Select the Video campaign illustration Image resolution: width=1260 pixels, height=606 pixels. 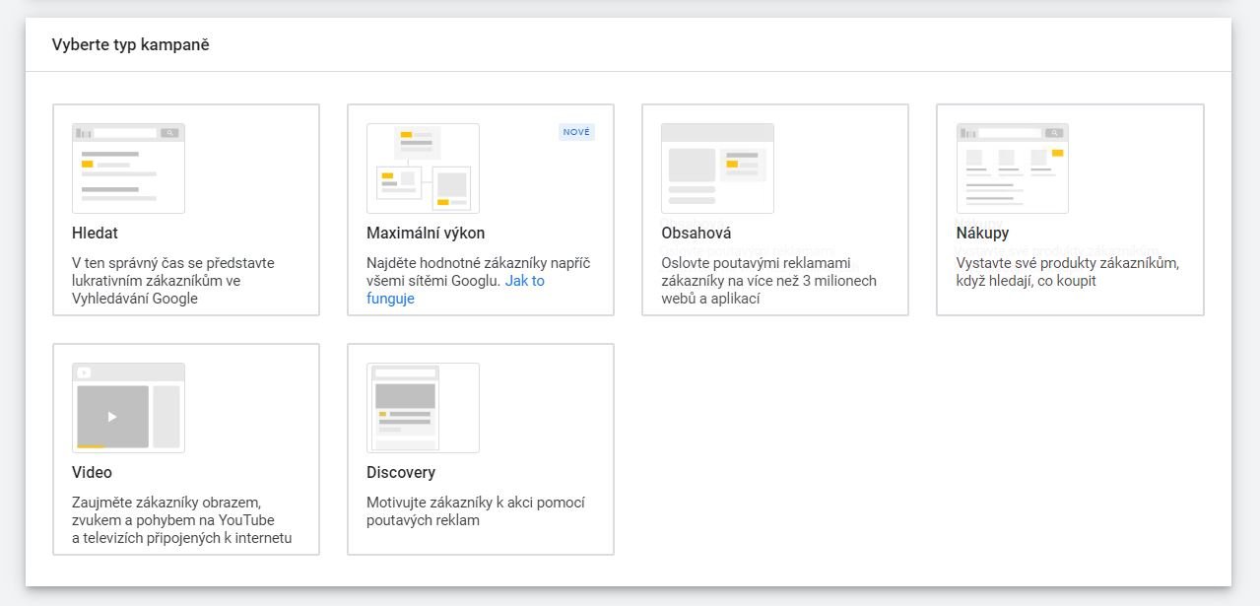(128, 408)
